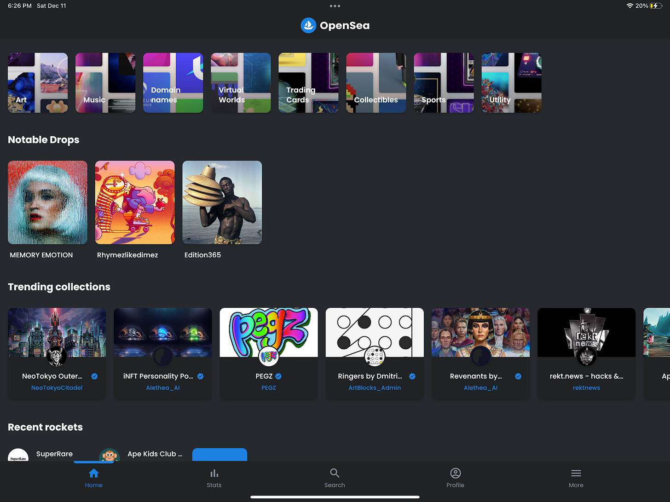Viewport: 670px width, 502px height.
Task: Tap the three-dot multitasking indicator at top
Action: 335,6
